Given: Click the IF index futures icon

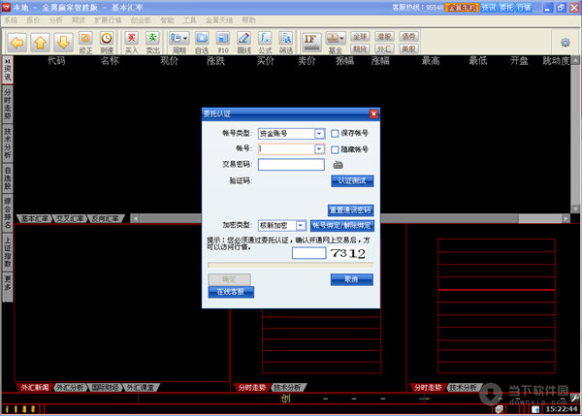Looking at the screenshot, I should 310,42.
